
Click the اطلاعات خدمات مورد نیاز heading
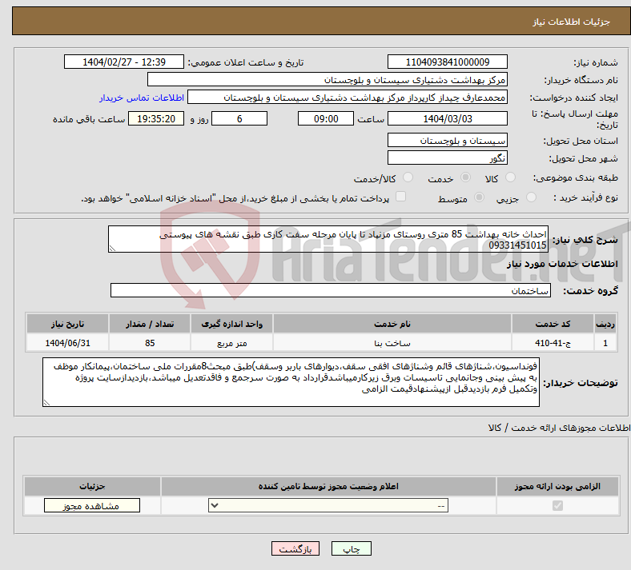[562, 264]
